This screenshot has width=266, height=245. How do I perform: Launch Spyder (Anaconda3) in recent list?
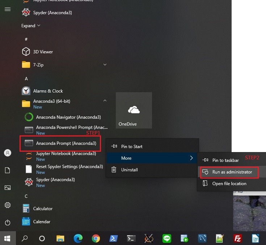tap(47, 13)
